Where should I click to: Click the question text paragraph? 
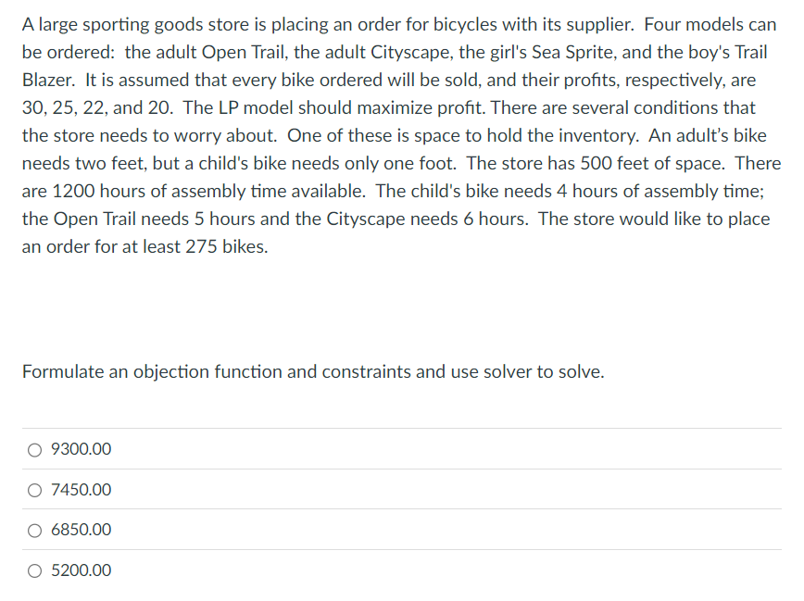click(x=398, y=134)
